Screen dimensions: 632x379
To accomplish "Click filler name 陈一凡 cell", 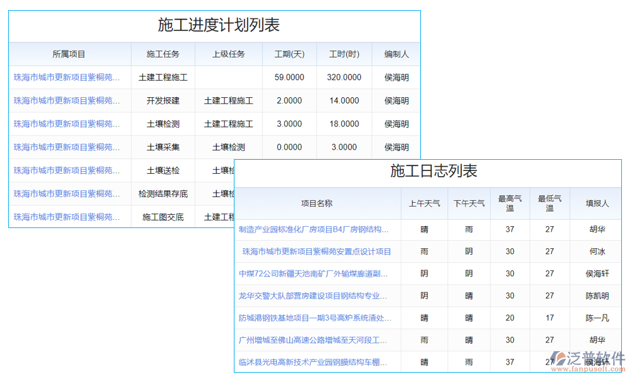I will (x=595, y=318).
